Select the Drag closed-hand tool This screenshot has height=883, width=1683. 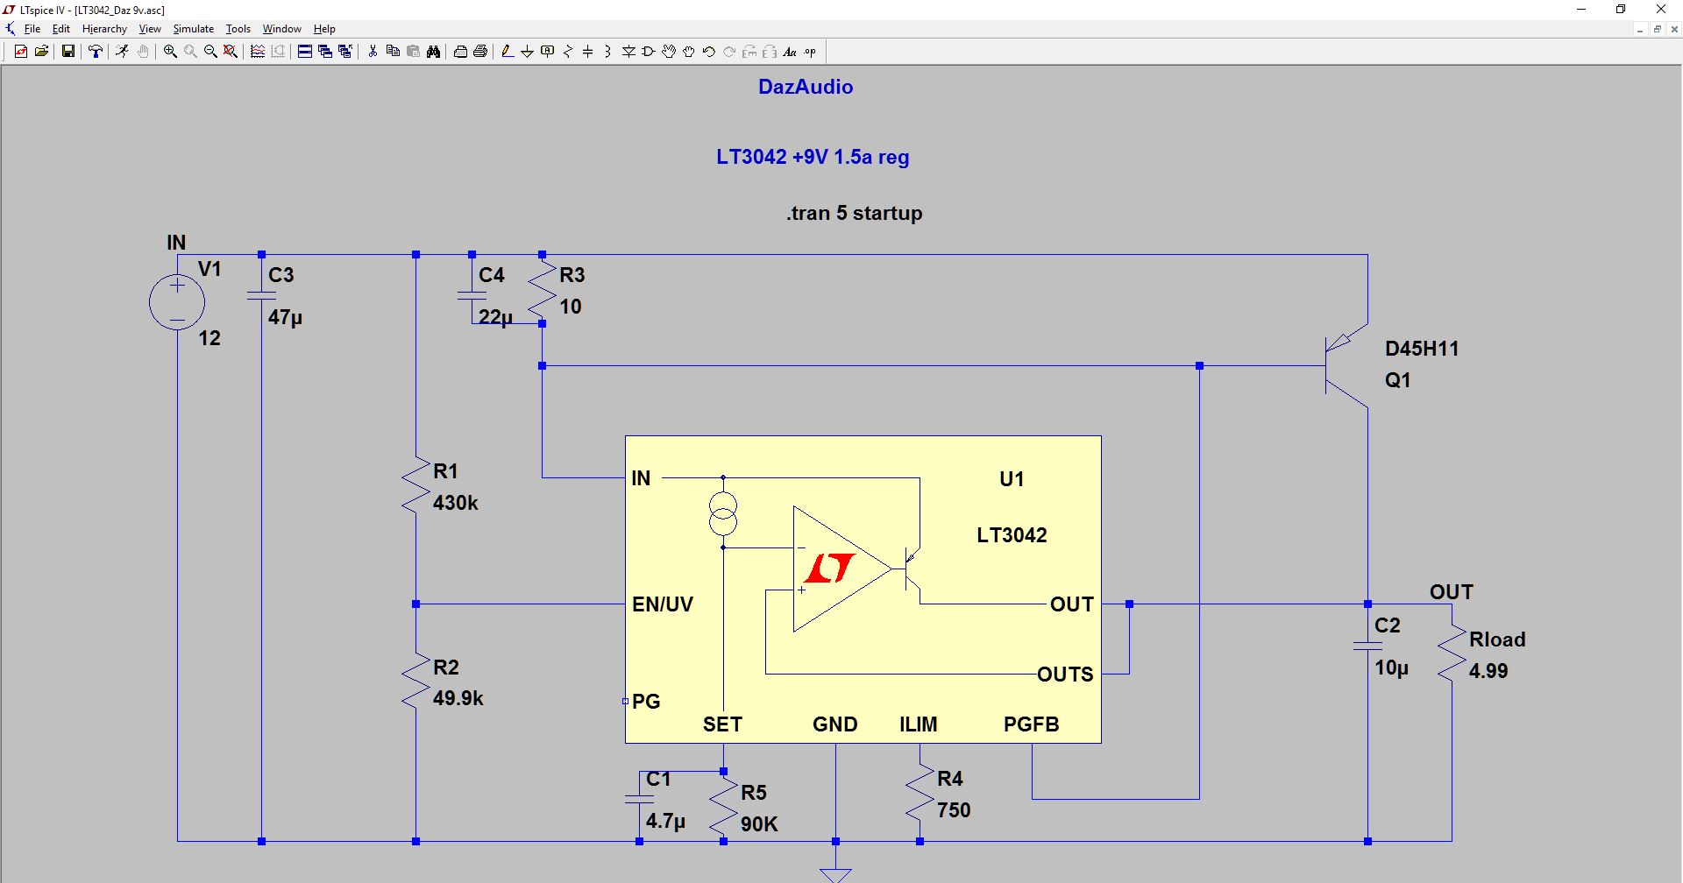click(689, 52)
